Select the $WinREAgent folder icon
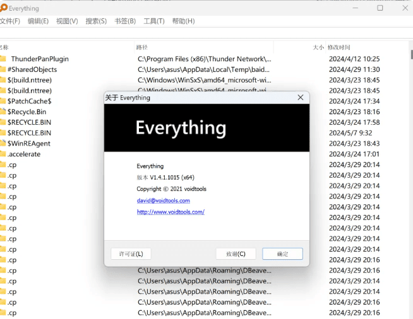The height and width of the screenshot is (319, 413). tap(3, 143)
